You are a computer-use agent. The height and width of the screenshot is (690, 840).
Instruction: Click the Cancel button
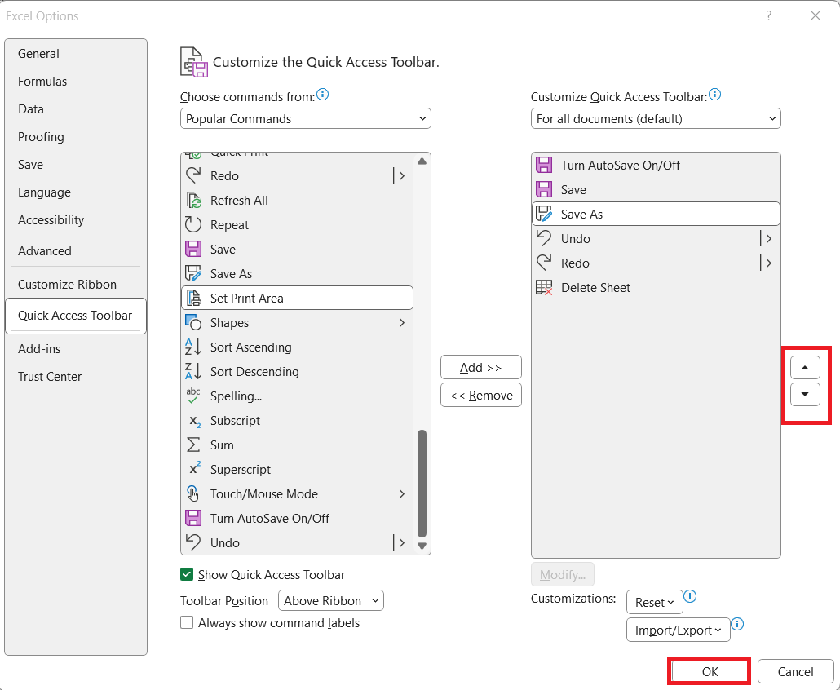pyautogui.click(x=795, y=672)
